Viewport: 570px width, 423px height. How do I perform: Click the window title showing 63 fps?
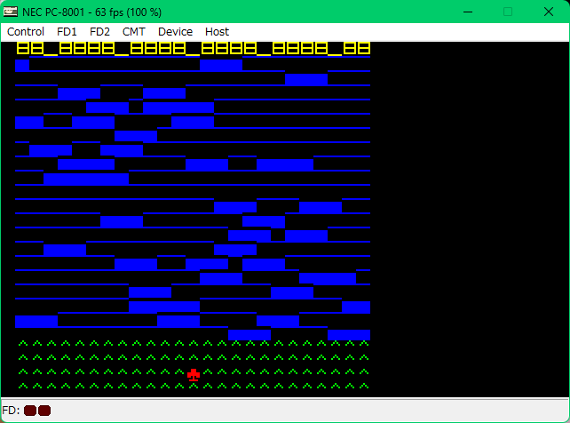point(92,12)
